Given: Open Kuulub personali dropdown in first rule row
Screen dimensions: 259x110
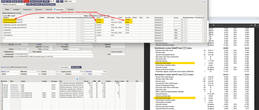Looking at the screenshot, I should coord(90,20).
